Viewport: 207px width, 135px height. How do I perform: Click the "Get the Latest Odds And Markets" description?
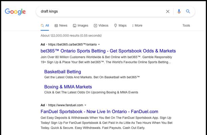(92, 77)
